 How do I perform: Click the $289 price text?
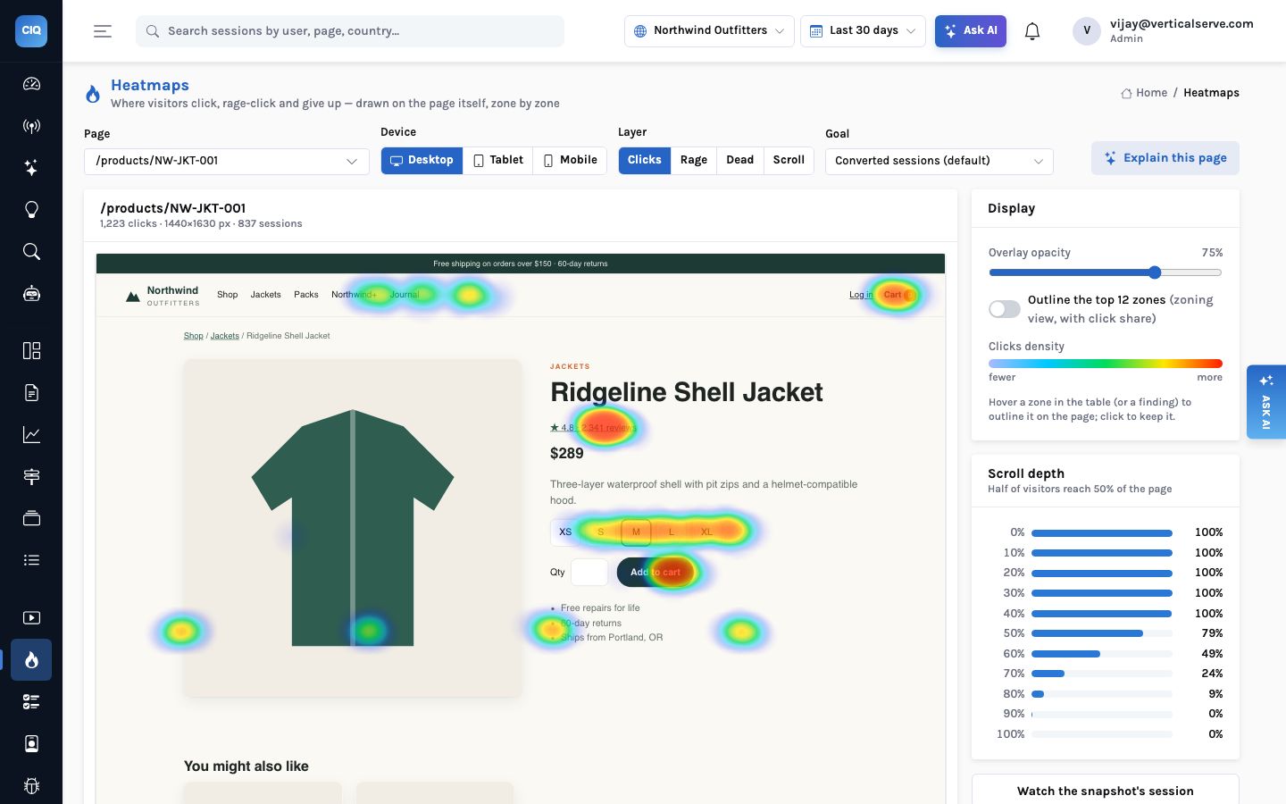[x=567, y=454]
